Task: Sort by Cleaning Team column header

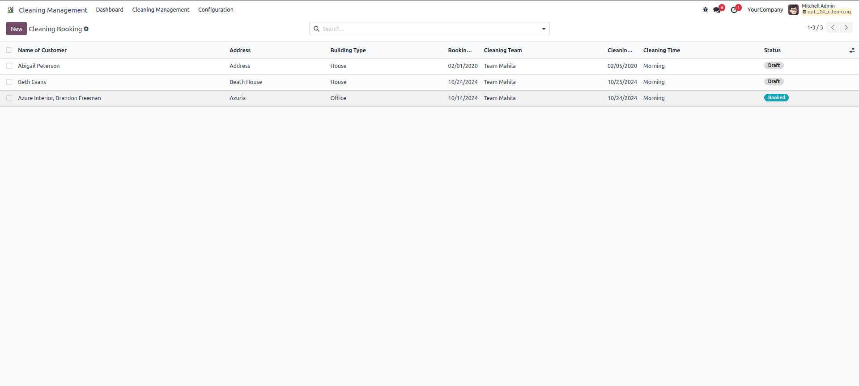Action: coord(503,50)
